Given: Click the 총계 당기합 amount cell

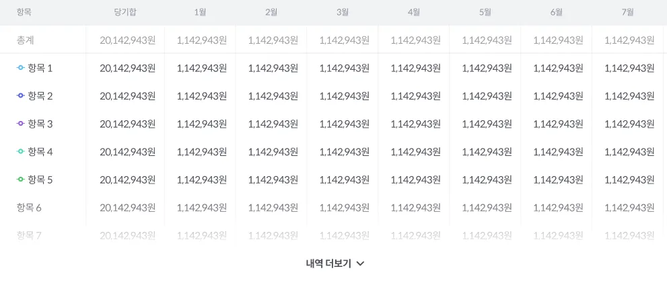Looking at the screenshot, I should click(x=127, y=40).
